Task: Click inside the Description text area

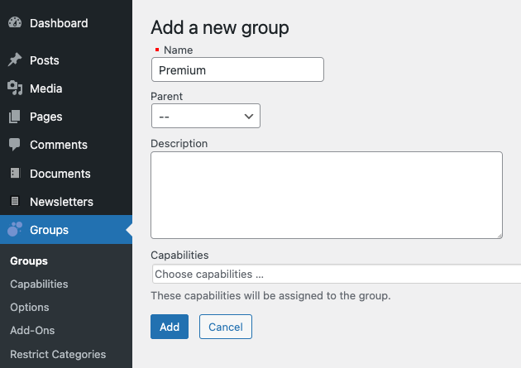Action: (327, 195)
